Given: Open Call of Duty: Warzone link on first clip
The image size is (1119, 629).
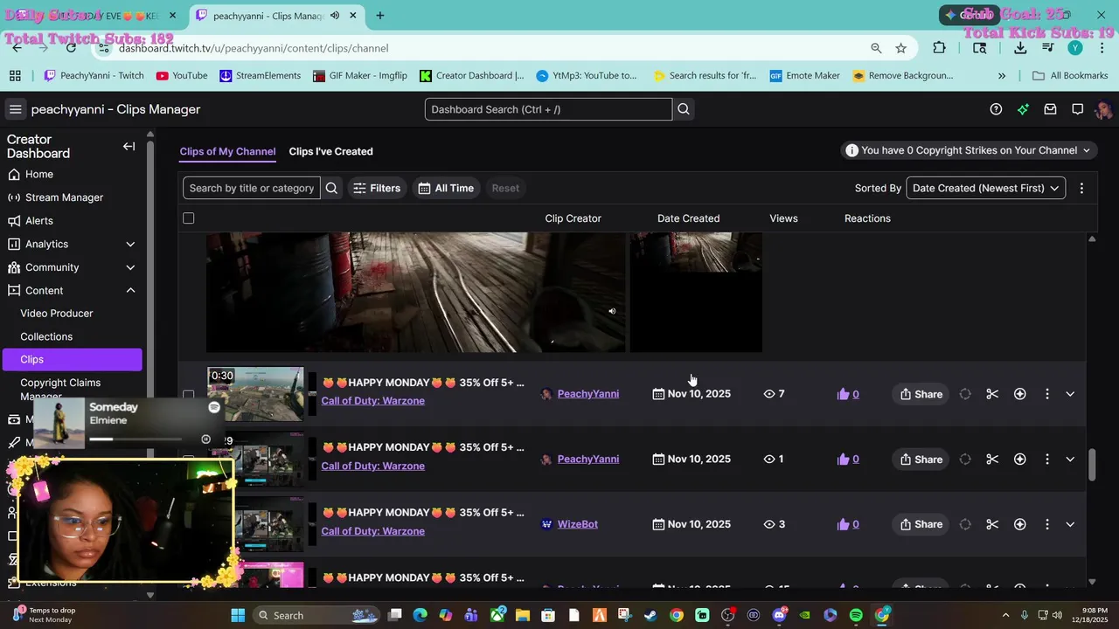Looking at the screenshot, I should click(372, 401).
